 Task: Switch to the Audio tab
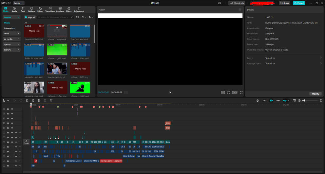14,9
